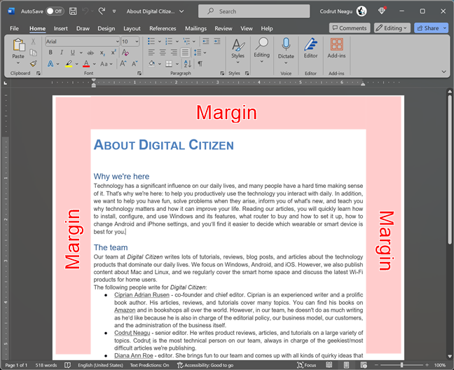
Task: Click the Search box
Action: pos(254,11)
